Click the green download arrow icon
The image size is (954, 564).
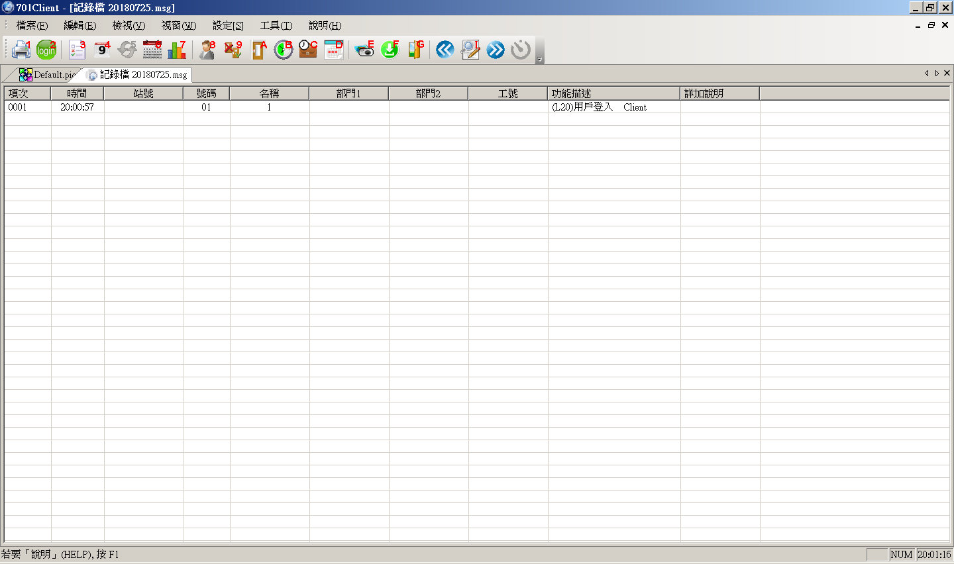390,50
